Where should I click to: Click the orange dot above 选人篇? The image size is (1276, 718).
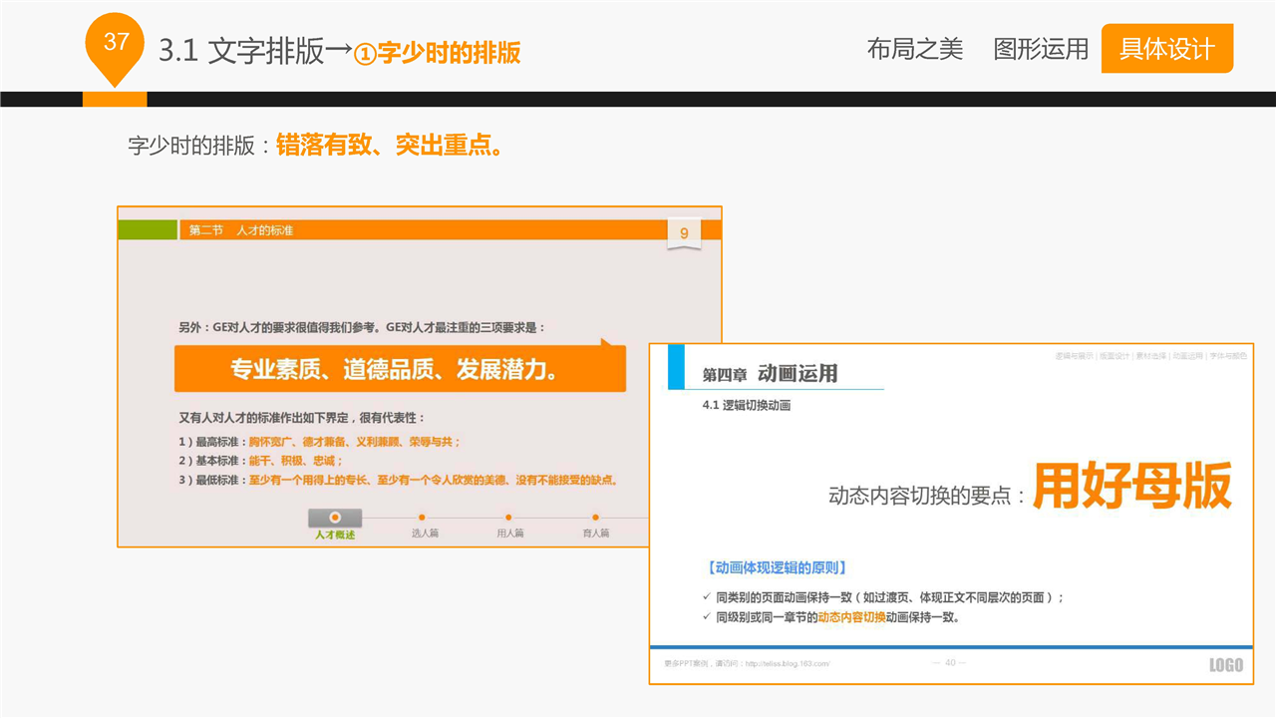(423, 518)
